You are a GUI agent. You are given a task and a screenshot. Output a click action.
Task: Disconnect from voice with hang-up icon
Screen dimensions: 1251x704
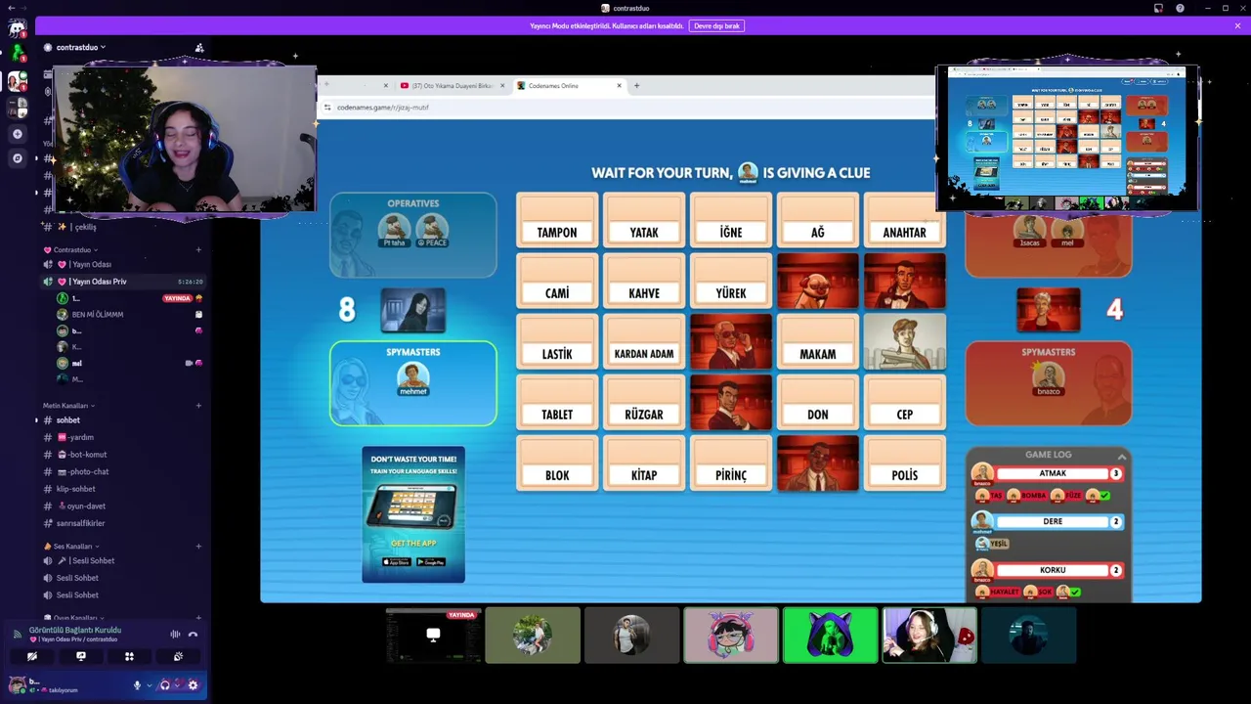193,635
